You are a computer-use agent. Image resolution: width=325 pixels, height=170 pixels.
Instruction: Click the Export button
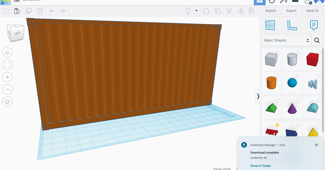pyautogui.click(x=291, y=11)
